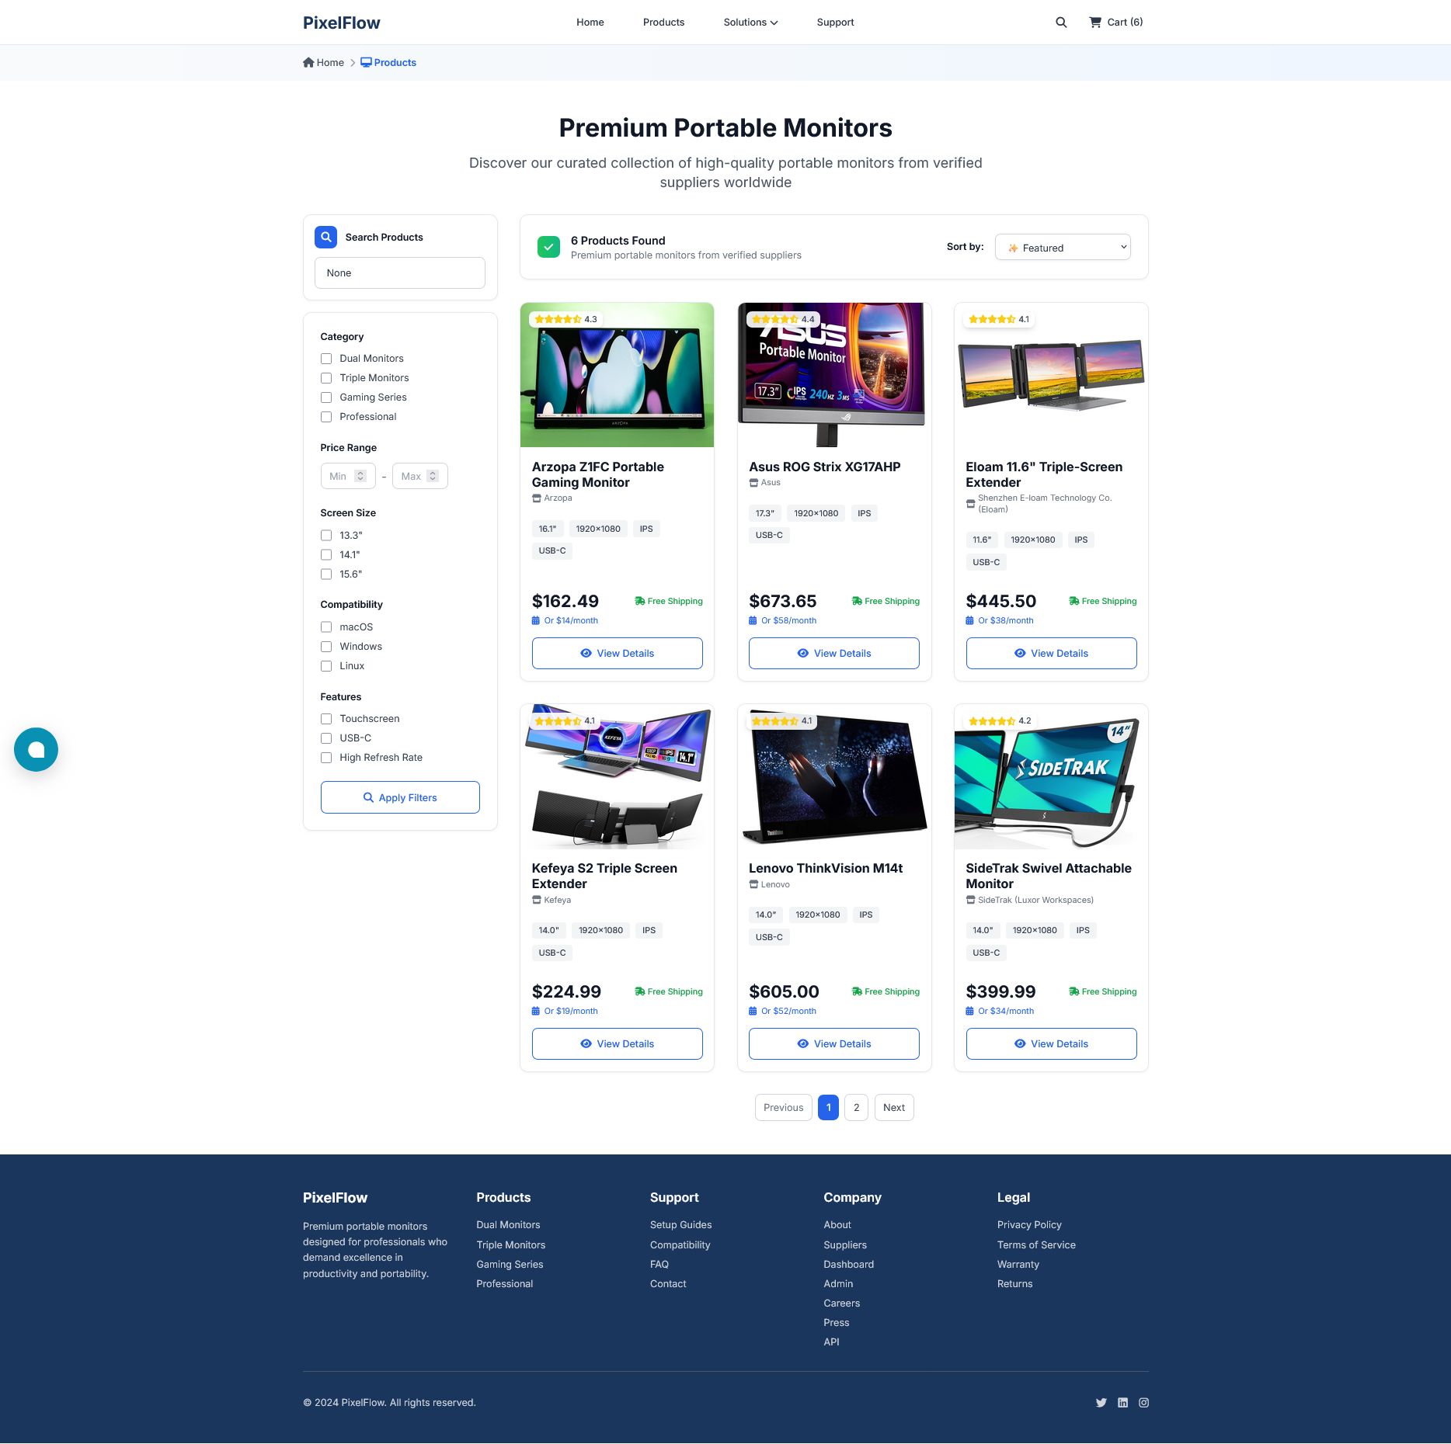1451x1444 pixels.
Task: Click the Min price input field
Action: tap(348, 477)
